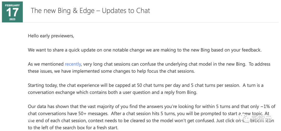Click the sentence starting "We want to share a quick update"

(x=145, y=50)
